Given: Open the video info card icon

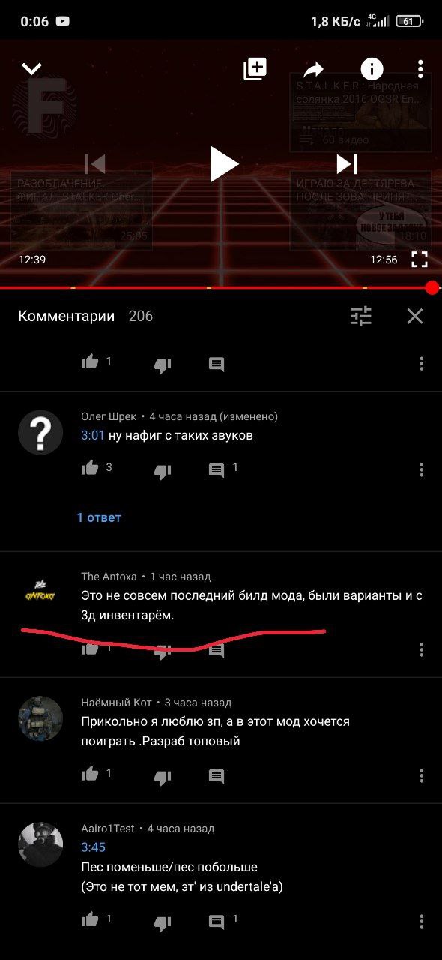Looking at the screenshot, I should pos(372,69).
